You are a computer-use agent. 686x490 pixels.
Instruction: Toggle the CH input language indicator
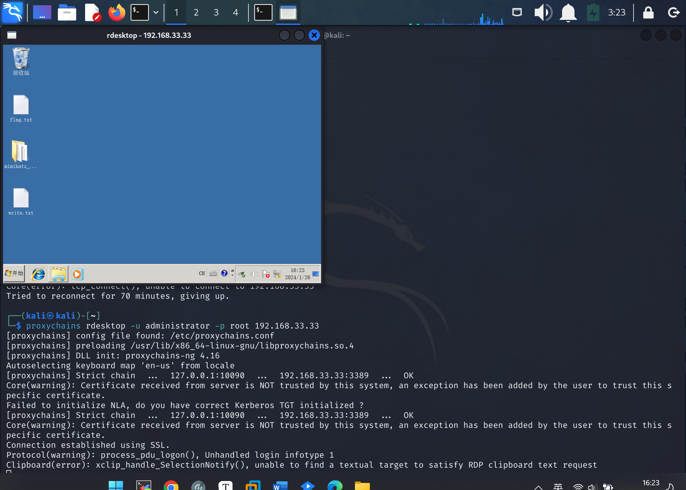(202, 274)
